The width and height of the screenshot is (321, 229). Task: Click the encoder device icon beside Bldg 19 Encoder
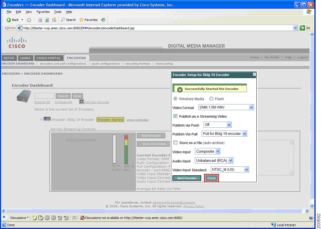[47, 119]
